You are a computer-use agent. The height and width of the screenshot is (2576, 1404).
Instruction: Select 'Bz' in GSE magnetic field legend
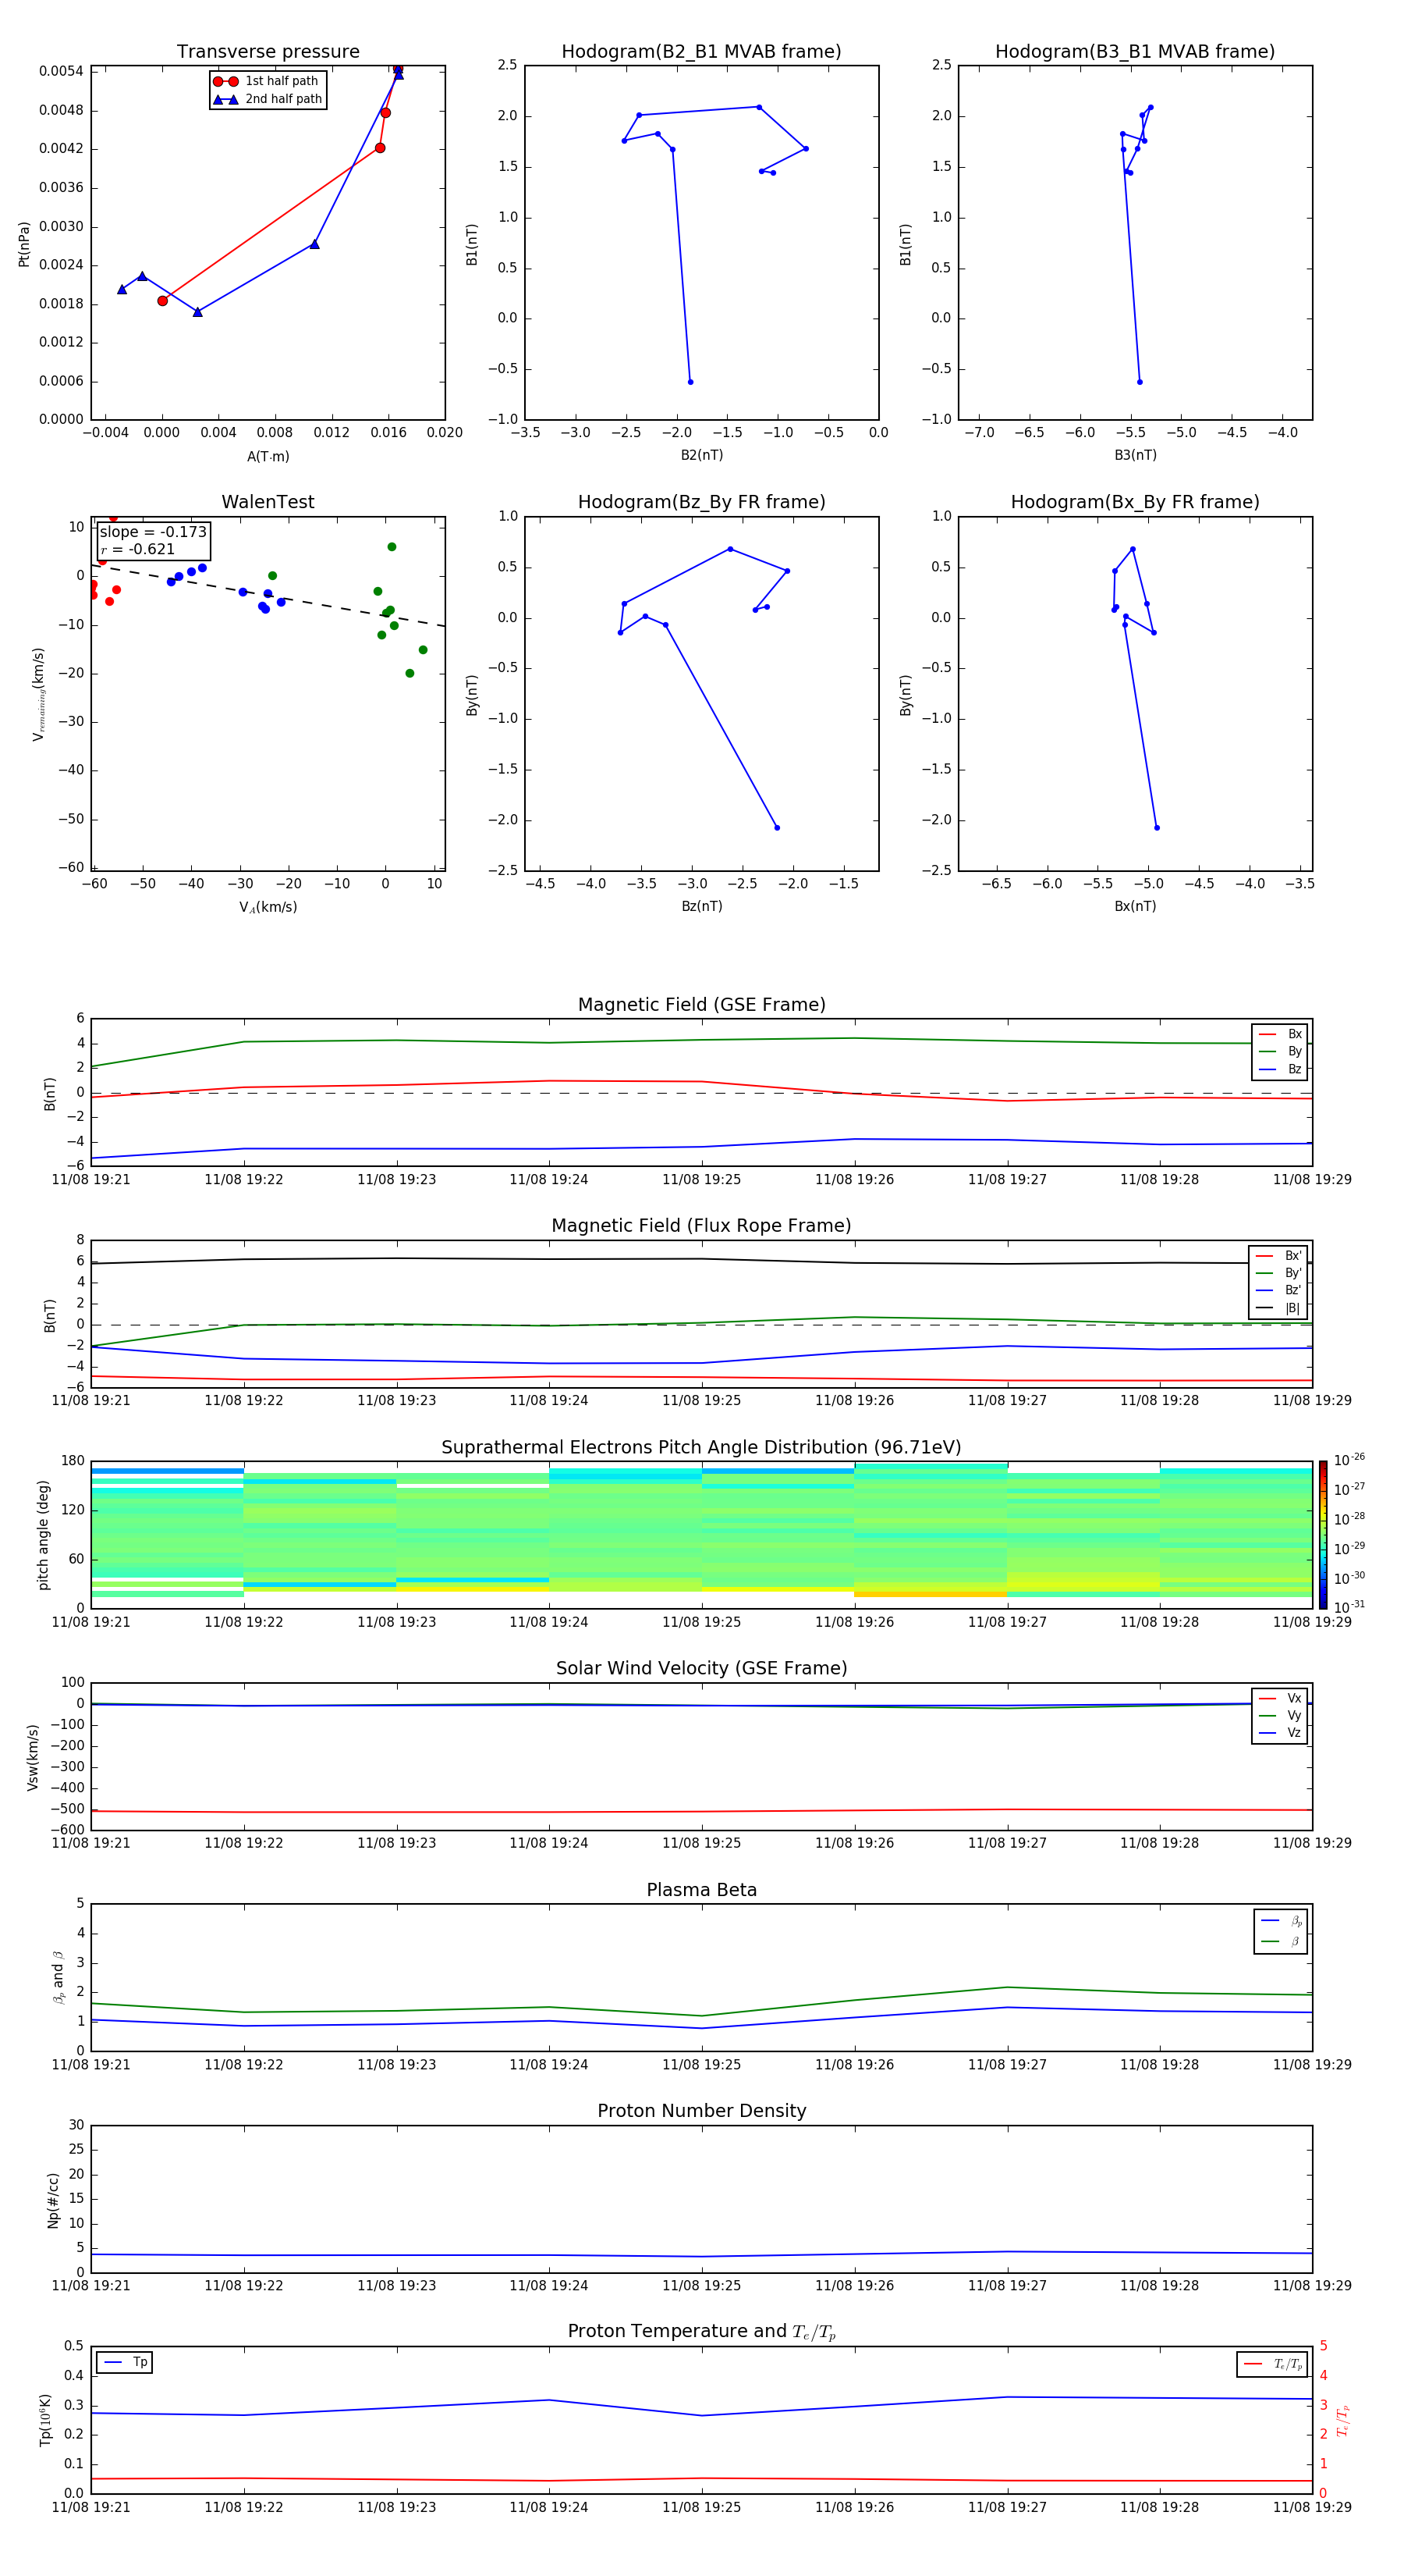click(1280, 1069)
